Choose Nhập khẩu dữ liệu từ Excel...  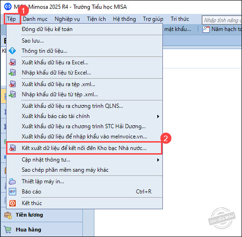(85, 73)
